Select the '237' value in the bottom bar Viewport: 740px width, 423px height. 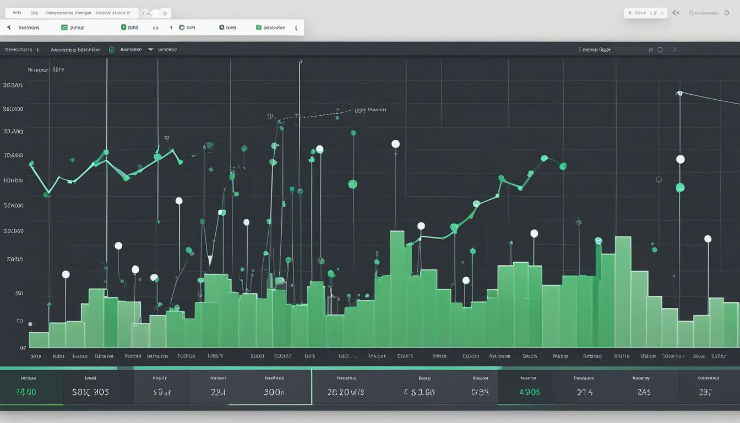pyautogui.click(x=705, y=392)
